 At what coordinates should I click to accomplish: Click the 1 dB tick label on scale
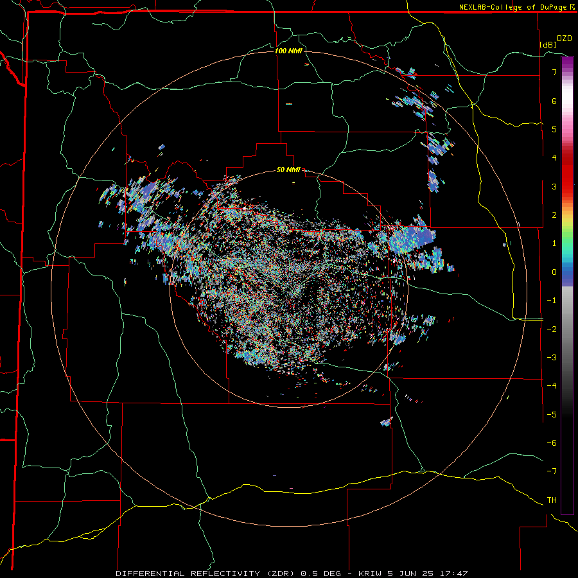click(x=554, y=243)
